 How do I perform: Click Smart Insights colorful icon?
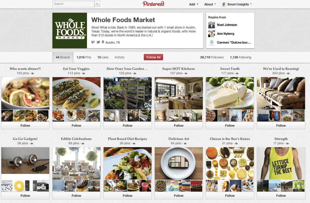[224, 4]
